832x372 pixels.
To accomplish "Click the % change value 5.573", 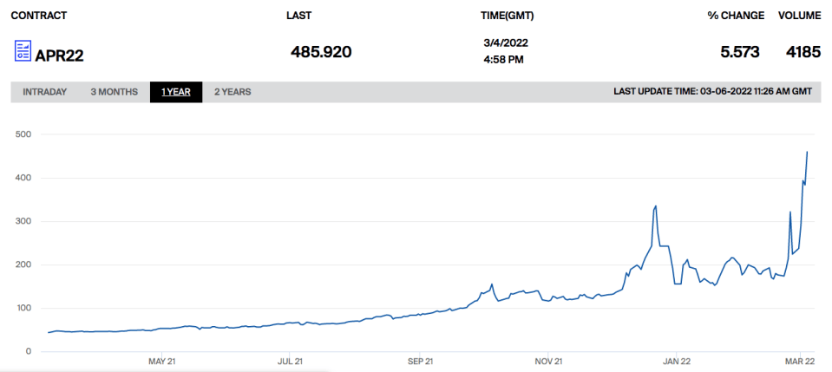I will (740, 52).
